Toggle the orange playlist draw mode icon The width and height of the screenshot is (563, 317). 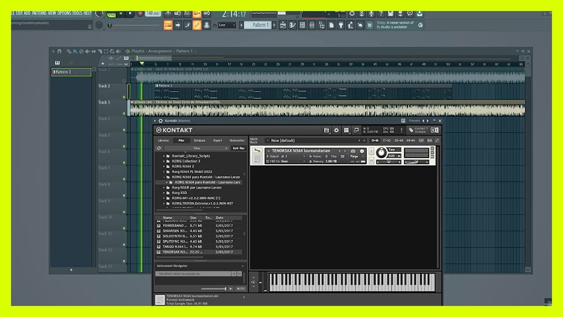tap(168, 25)
